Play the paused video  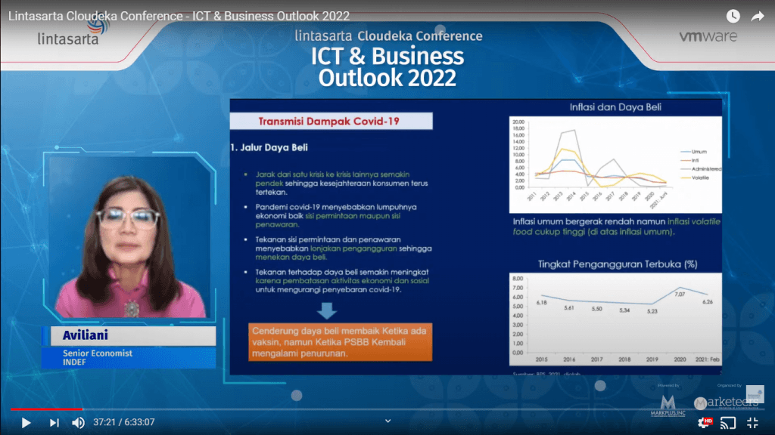[x=26, y=423]
